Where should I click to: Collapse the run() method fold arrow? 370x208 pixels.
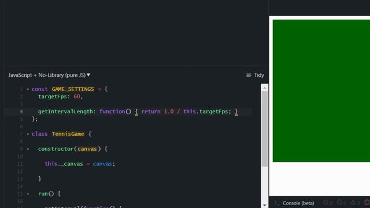(x=28, y=194)
